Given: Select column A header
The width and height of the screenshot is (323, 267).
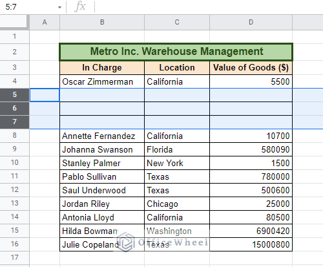Looking at the screenshot, I should click(x=45, y=22).
